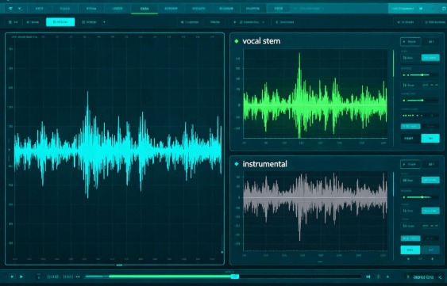
Task: Click the play button in the transport bar
Action: coord(21,276)
